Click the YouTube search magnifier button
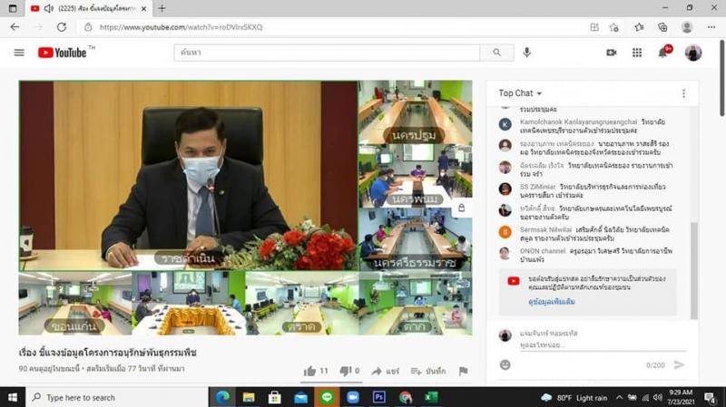The width and height of the screenshot is (726, 407). [x=496, y=53]
